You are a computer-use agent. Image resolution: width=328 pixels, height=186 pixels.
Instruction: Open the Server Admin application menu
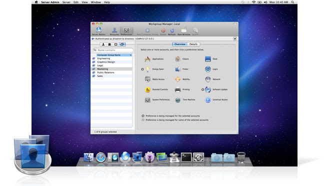pos(50,2)
